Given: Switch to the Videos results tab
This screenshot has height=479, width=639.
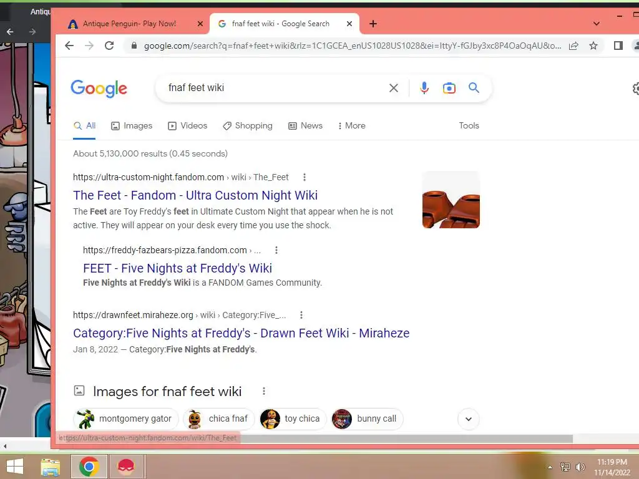Looking at the screenshot, I should [187, 126].
